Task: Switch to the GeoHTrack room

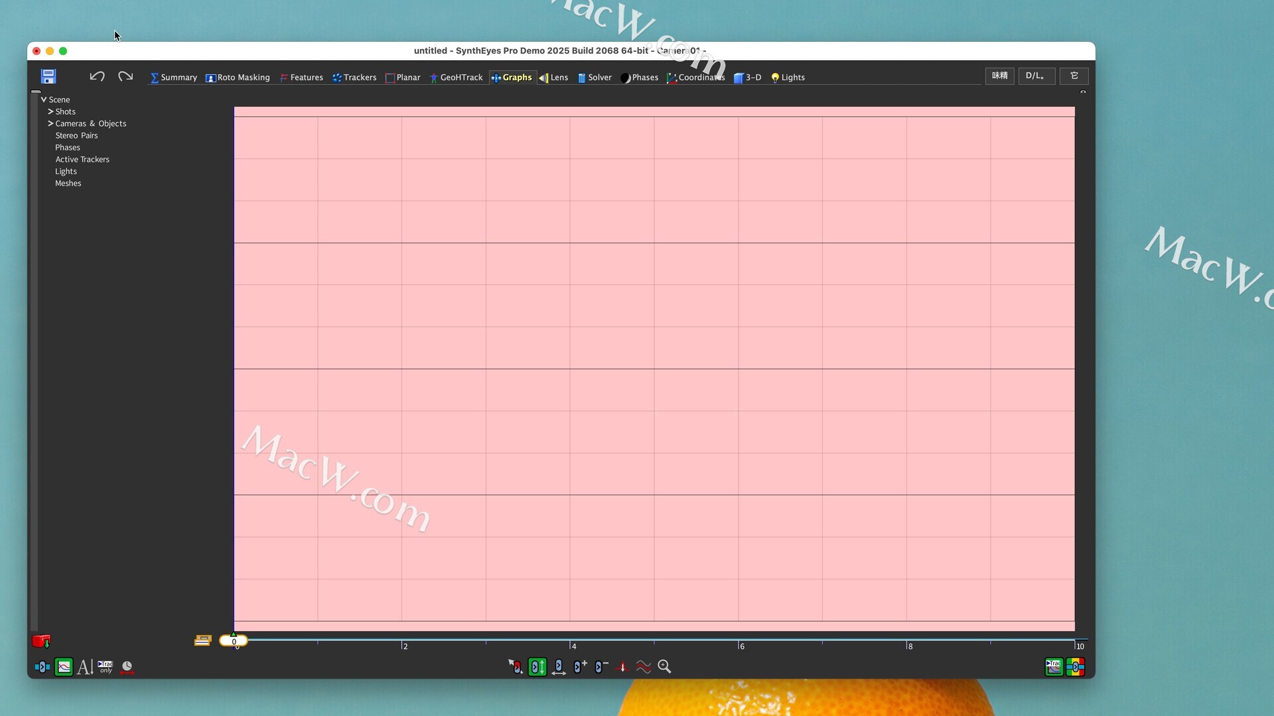Action: coord(457,78)
